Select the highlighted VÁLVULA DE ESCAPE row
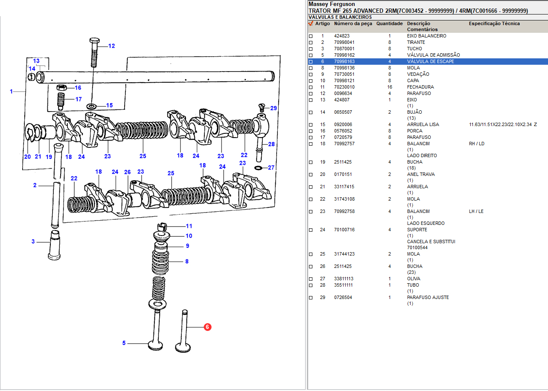Screen dimensions: 548x391 pyautogui.click(x=430, y=62)
